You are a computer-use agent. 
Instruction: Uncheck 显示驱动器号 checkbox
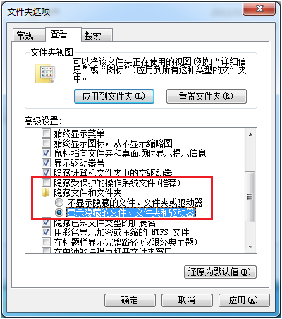point(46,162)
